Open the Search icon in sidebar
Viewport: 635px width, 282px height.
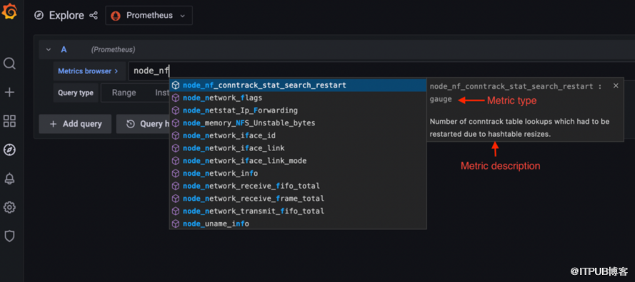click(9, 63)
